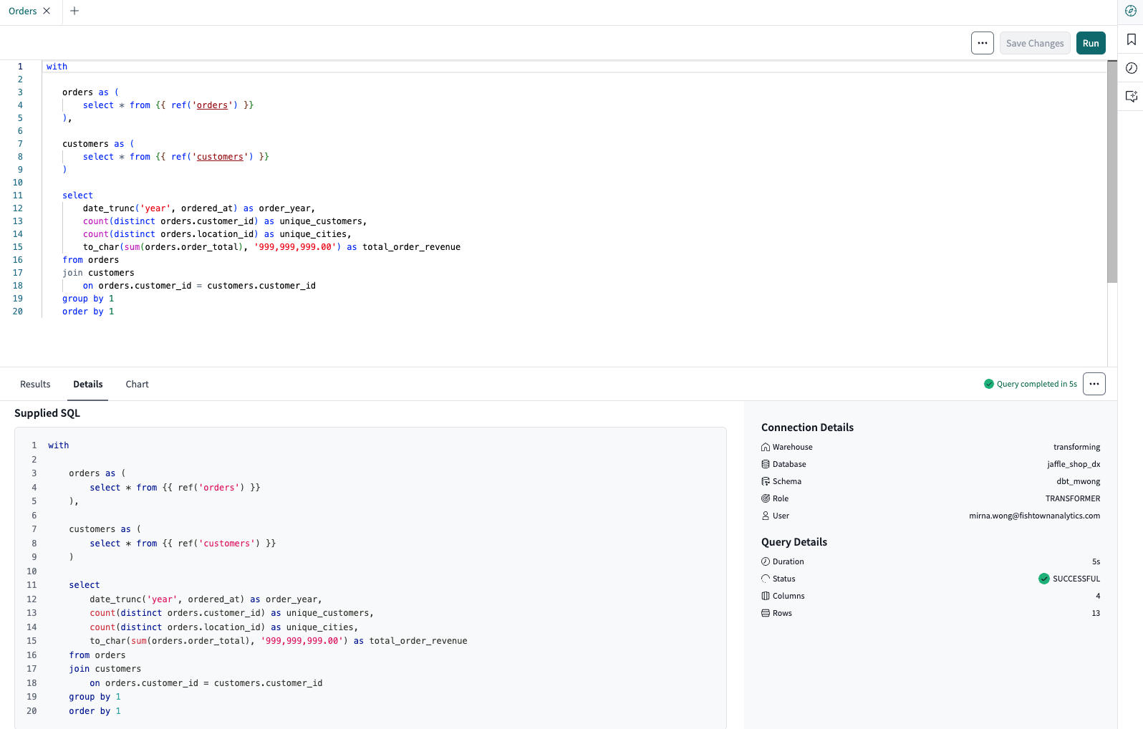Switch to the Results tab
Viewport: 1143px width, 729px height.
click(x=35, y=385)
